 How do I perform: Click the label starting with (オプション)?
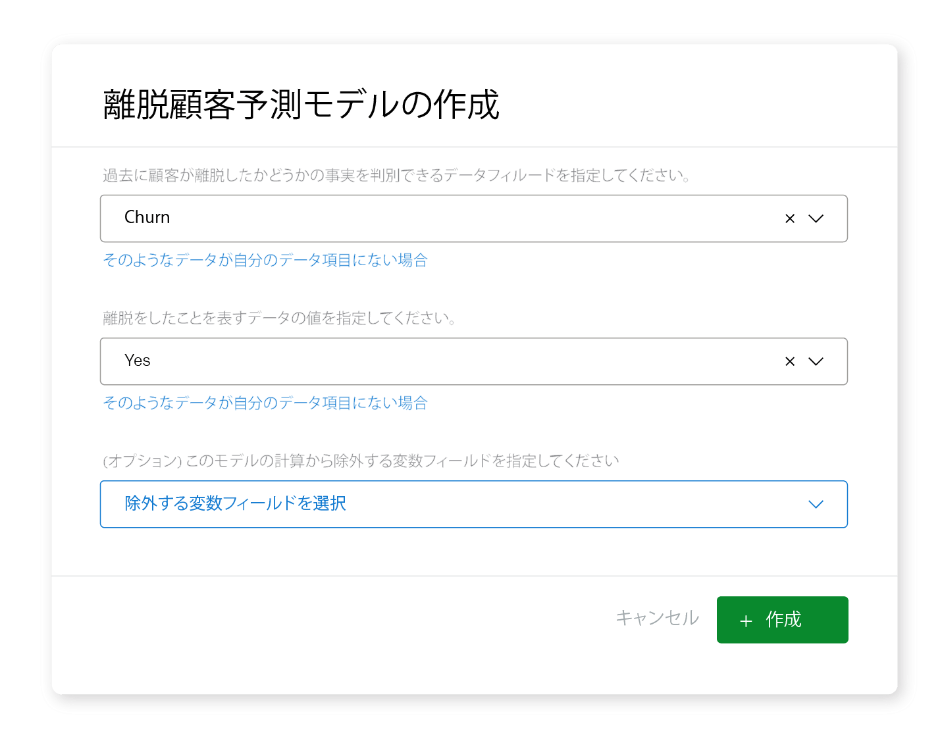click(x=361, y=461)
